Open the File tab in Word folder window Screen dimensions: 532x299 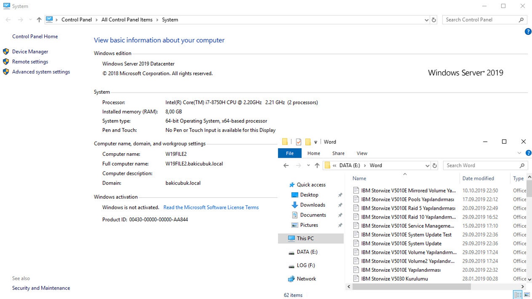[290, 153]
